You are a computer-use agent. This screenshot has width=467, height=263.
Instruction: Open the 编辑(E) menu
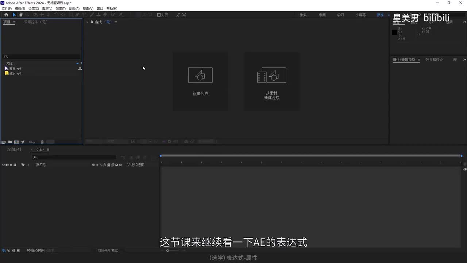point(20,8)
